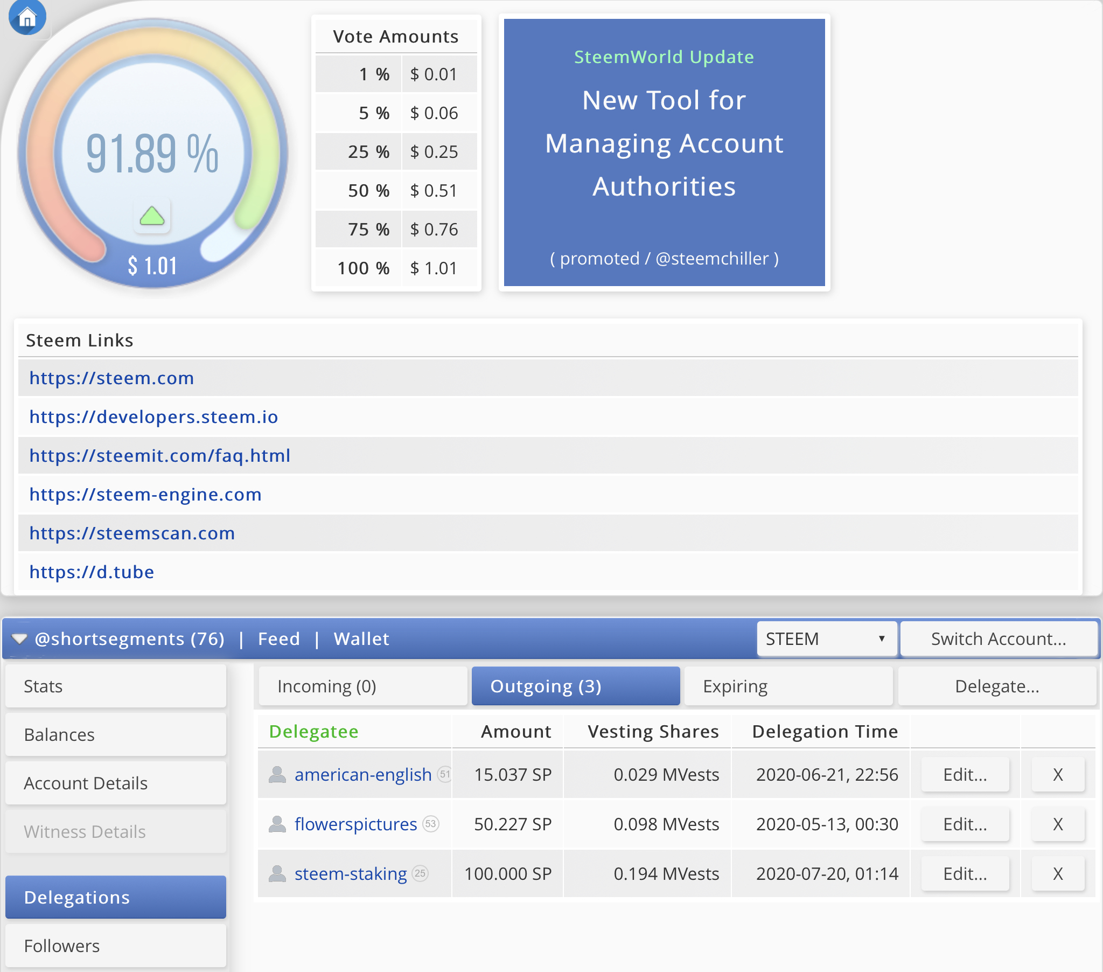The image size is (1103, 972).
Task: Sort the table by Delegatee header
Action: point(313,731)
